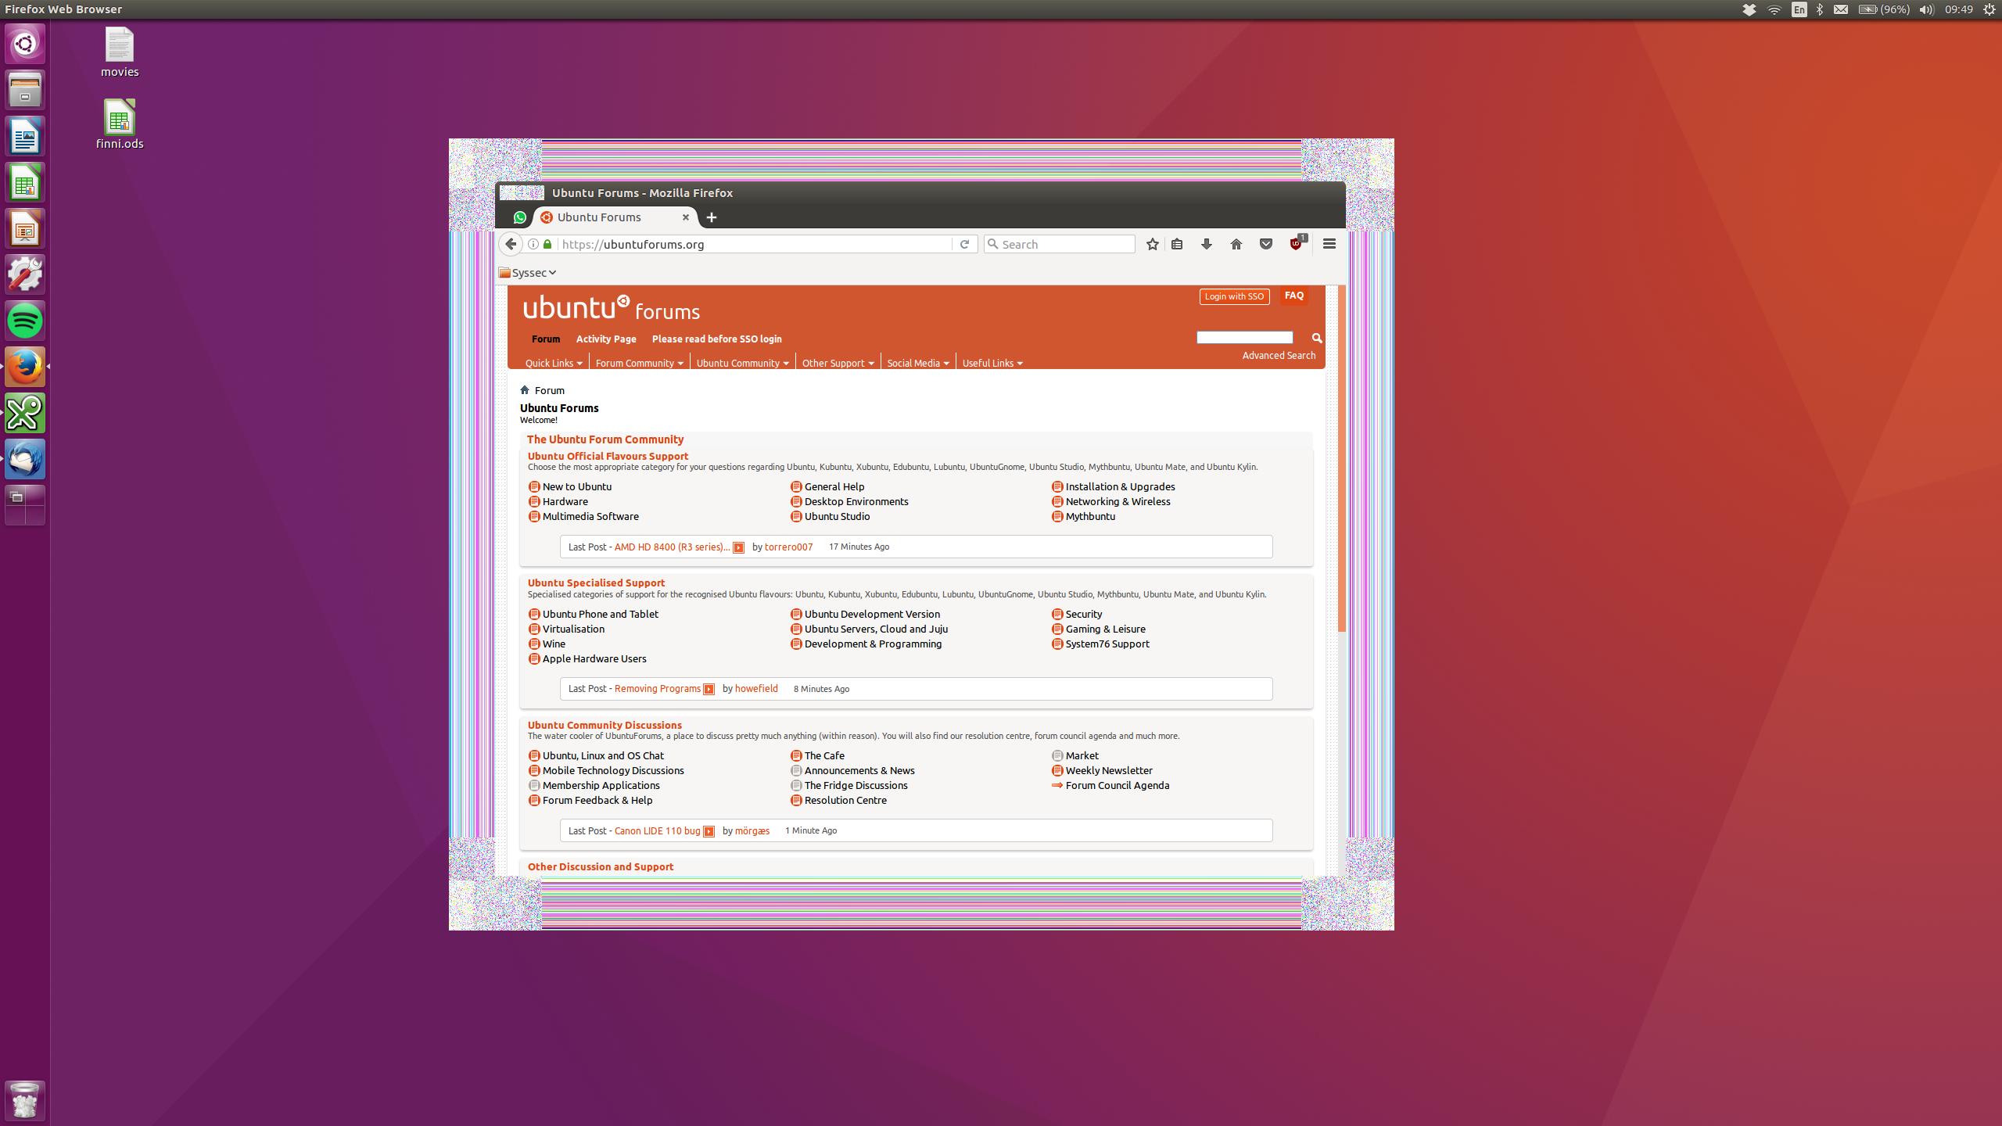Click the Firefox back arrow button

point(511,244)
